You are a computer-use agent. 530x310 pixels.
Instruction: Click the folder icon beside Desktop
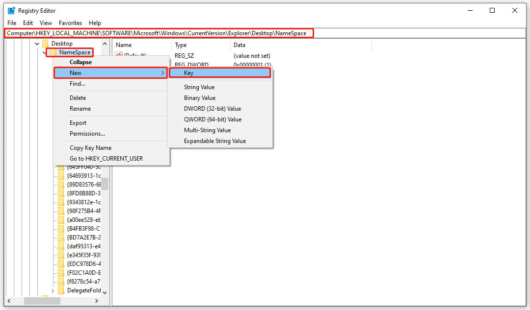46,44
